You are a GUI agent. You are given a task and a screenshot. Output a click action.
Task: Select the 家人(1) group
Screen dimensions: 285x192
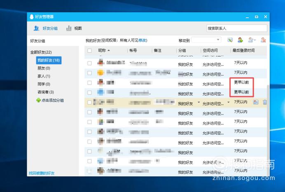coord(44,76)
